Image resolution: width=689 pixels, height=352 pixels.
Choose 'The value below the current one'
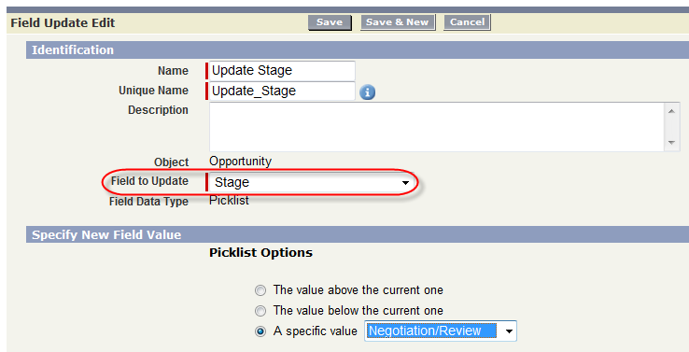tap(260, 311)
